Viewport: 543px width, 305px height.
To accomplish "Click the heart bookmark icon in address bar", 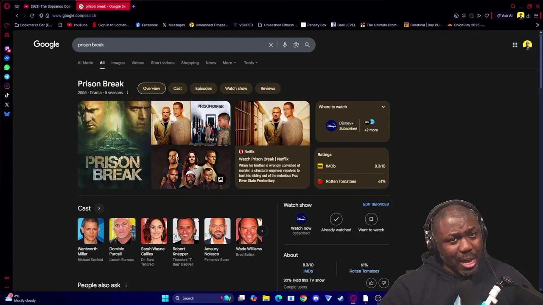I will (x=487, y=16).
